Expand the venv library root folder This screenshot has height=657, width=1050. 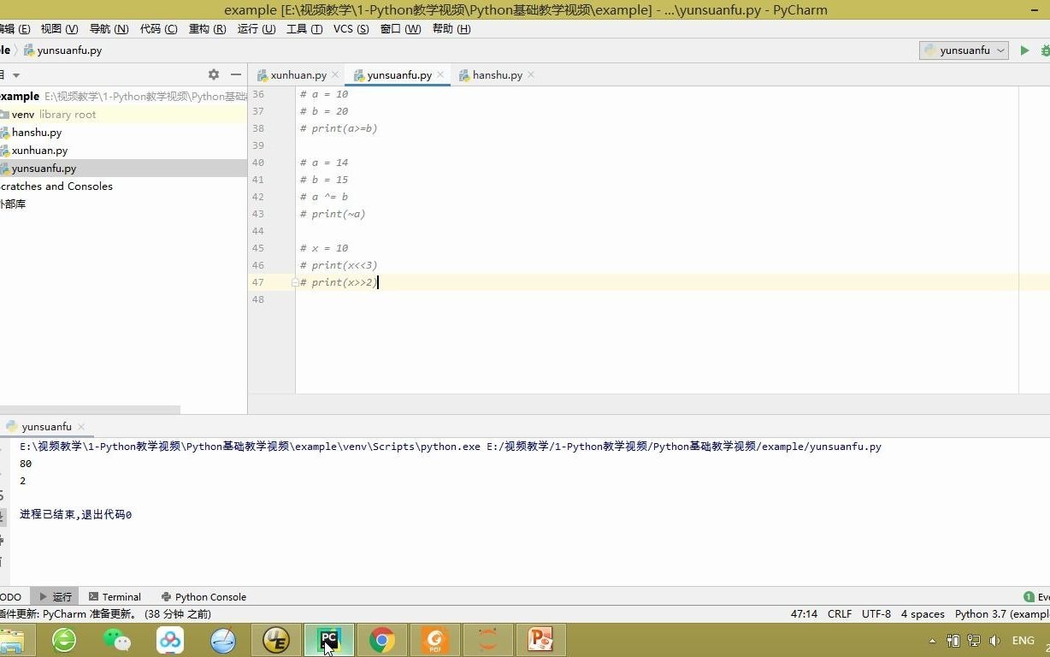click(x=22, y=114)
